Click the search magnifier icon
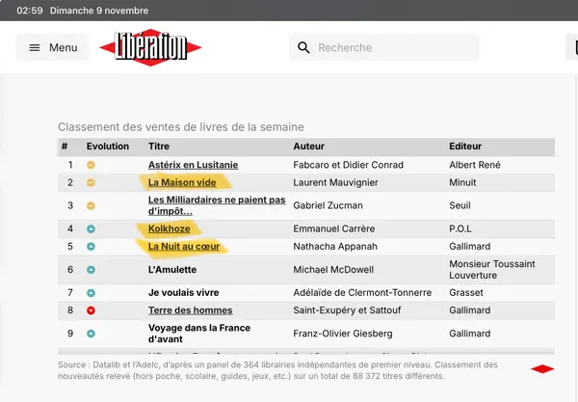 click(303, 47)
